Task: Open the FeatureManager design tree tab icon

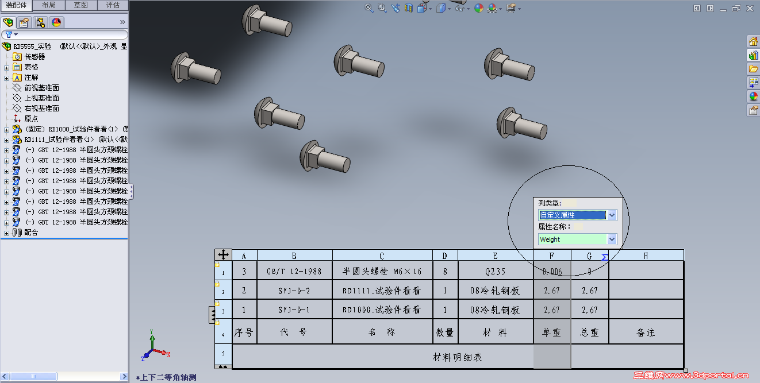Action: pos(8,22)
